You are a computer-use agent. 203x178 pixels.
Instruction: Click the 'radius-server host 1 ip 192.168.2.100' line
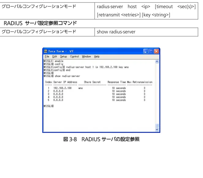pyautogui.click(x=86, y=67)
